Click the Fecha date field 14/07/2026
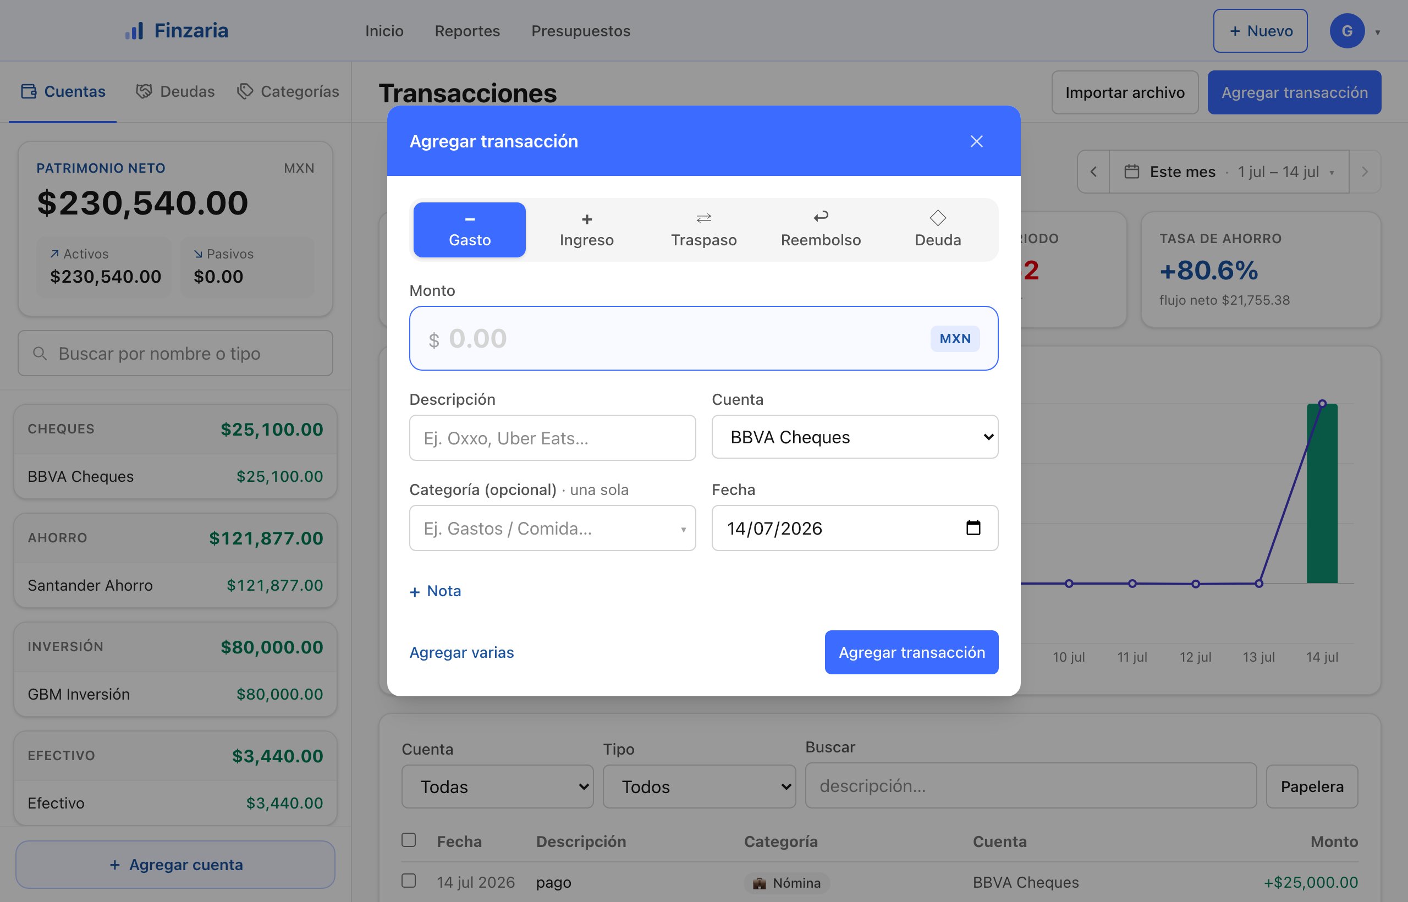The width and height of the screenshot is (1408, 902). (855, 528)
